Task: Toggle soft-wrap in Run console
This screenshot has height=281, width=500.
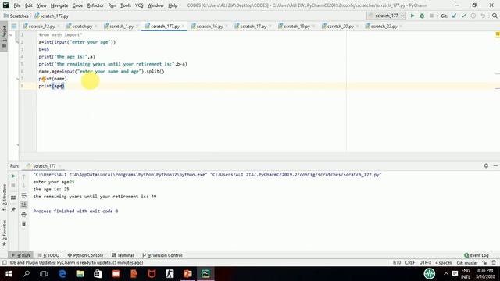Action: point(24,195)
